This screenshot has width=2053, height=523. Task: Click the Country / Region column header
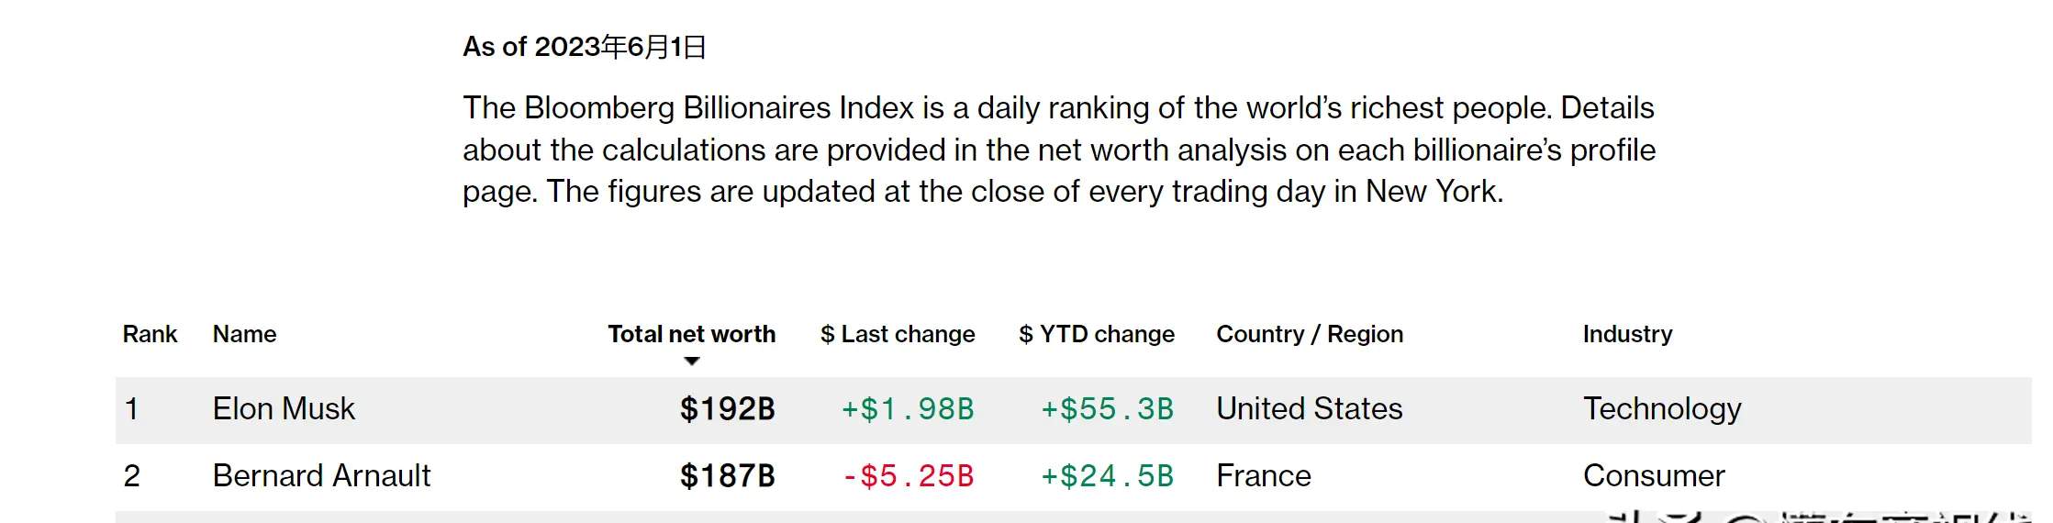tap(1310, 334)
